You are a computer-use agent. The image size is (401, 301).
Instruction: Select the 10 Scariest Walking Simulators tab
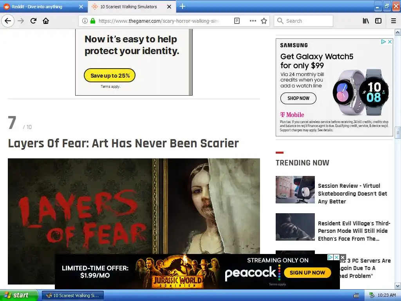coord(128,7)
